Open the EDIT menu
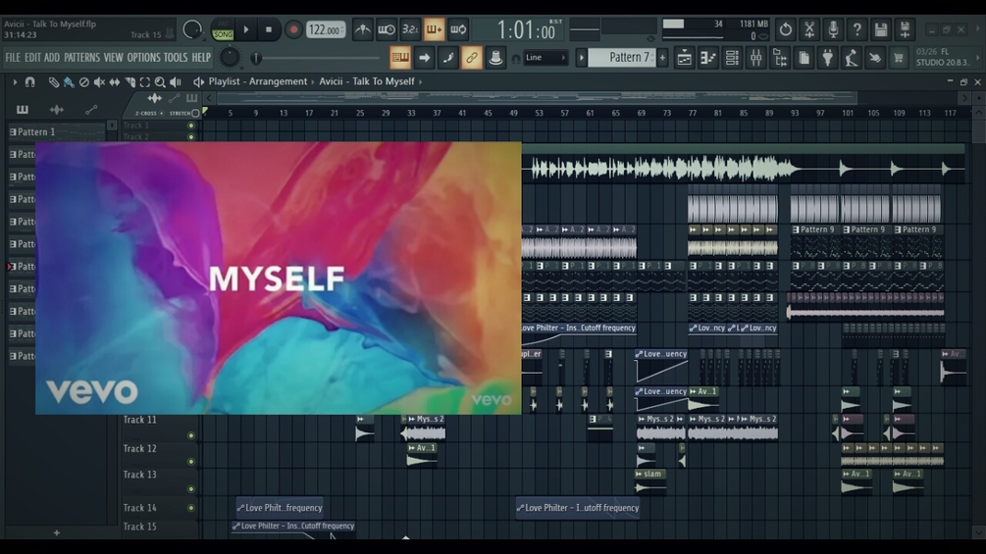The width and height of the screenshot is (986, 554). pyautogui.click(x=32, y=58)
